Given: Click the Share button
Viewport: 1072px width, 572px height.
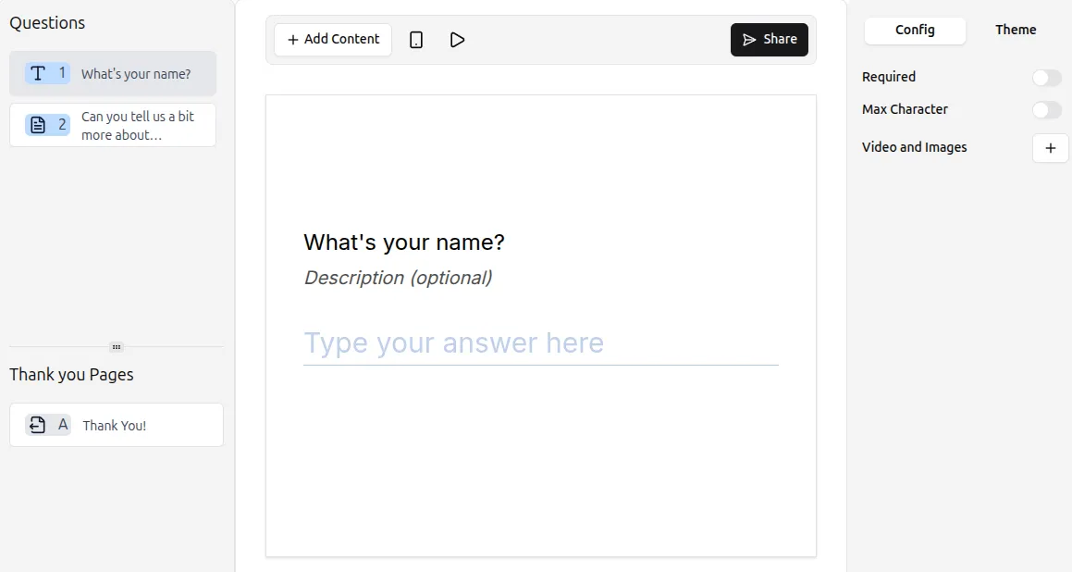Looking at the screenshot, I should pos(769,39).
